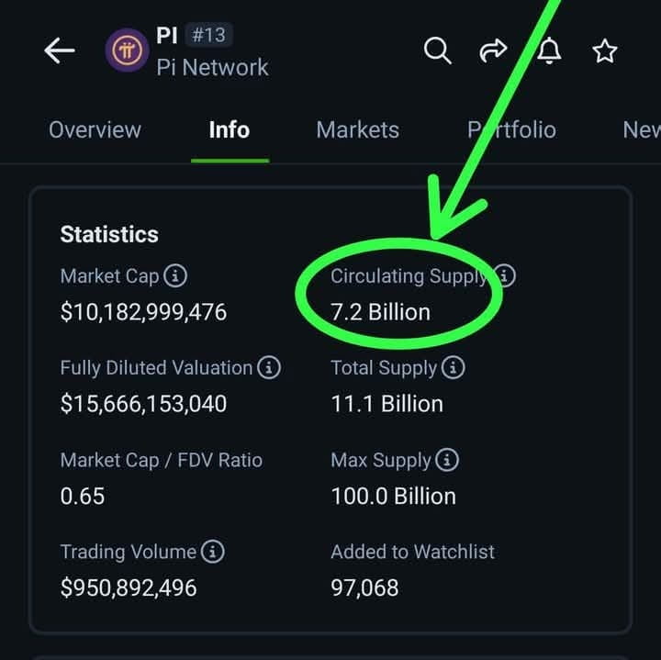Open Total Supply info icon
The height and width of the screenshot is (660, 661).
454,367
